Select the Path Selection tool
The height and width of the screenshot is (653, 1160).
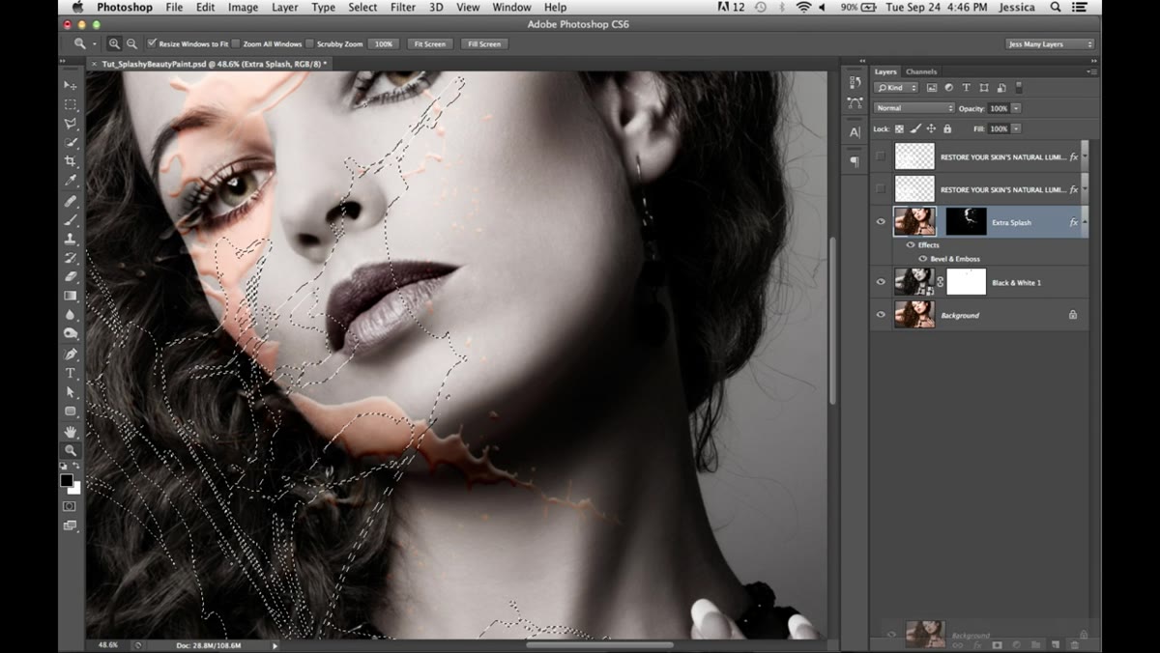coord(71,392)
